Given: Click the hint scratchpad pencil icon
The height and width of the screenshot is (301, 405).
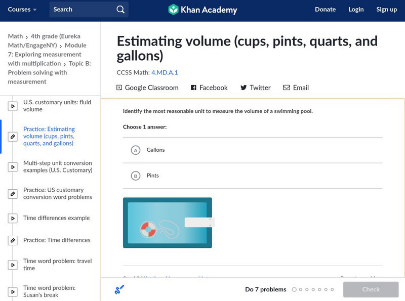Looking at the screenshot, I should [119, 289].
